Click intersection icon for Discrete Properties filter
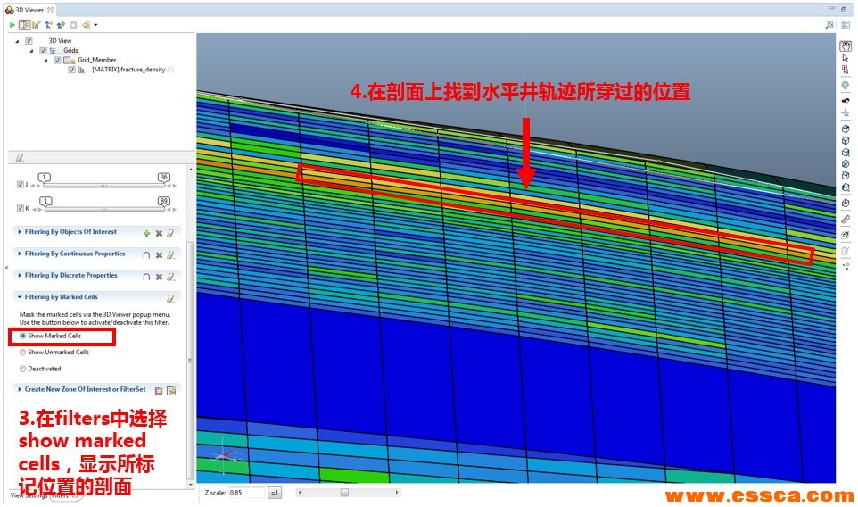Viewport: 858px width, 507px height. (x=146, y=277)
